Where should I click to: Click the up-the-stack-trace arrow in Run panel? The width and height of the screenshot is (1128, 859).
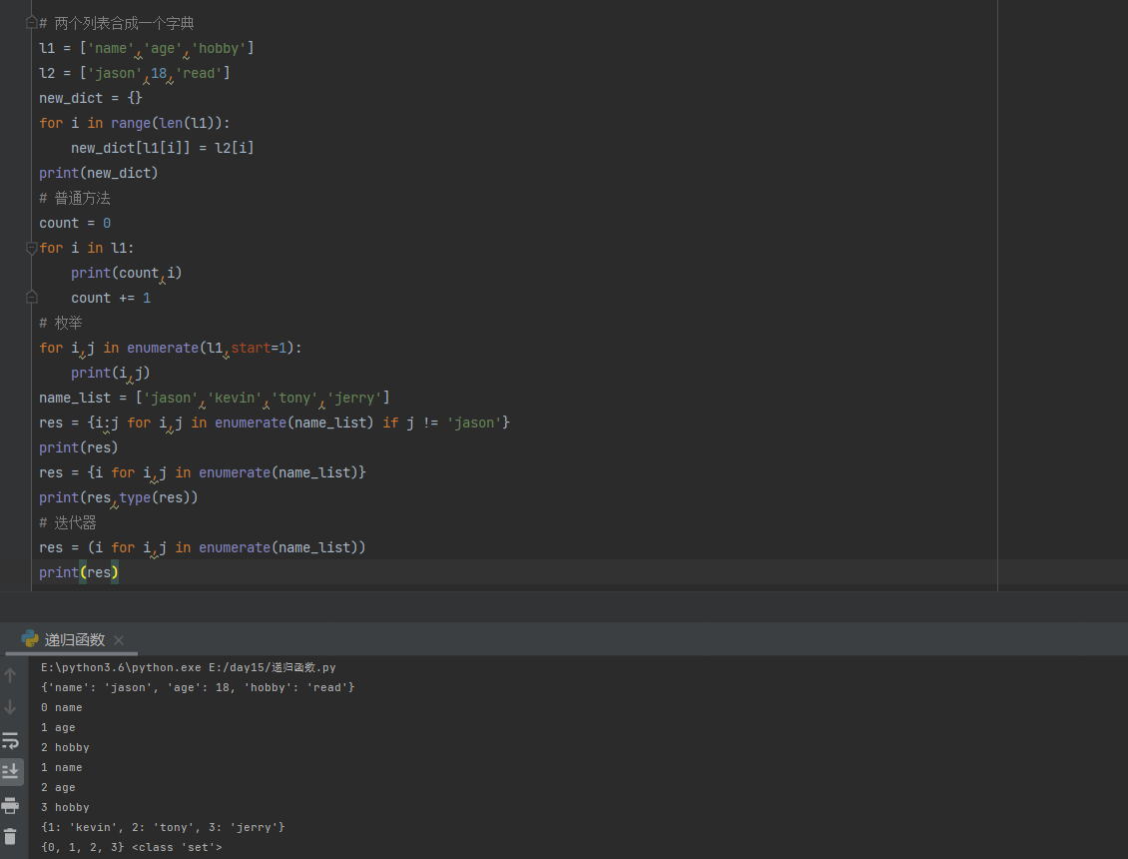pos(10,675)
